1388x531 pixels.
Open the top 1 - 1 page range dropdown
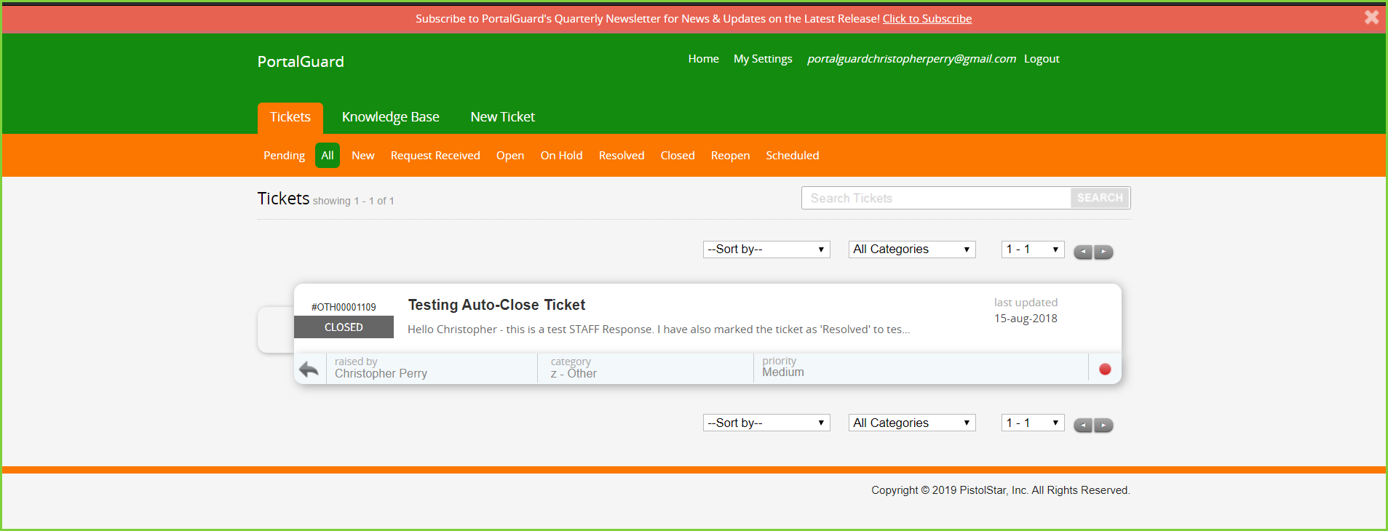pyautogui.click(x=1033, y=249)
